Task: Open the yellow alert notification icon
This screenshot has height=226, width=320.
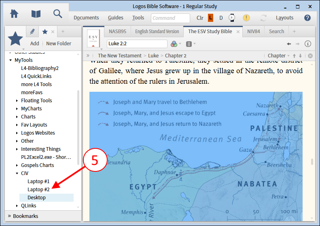Action: point(246,18)
